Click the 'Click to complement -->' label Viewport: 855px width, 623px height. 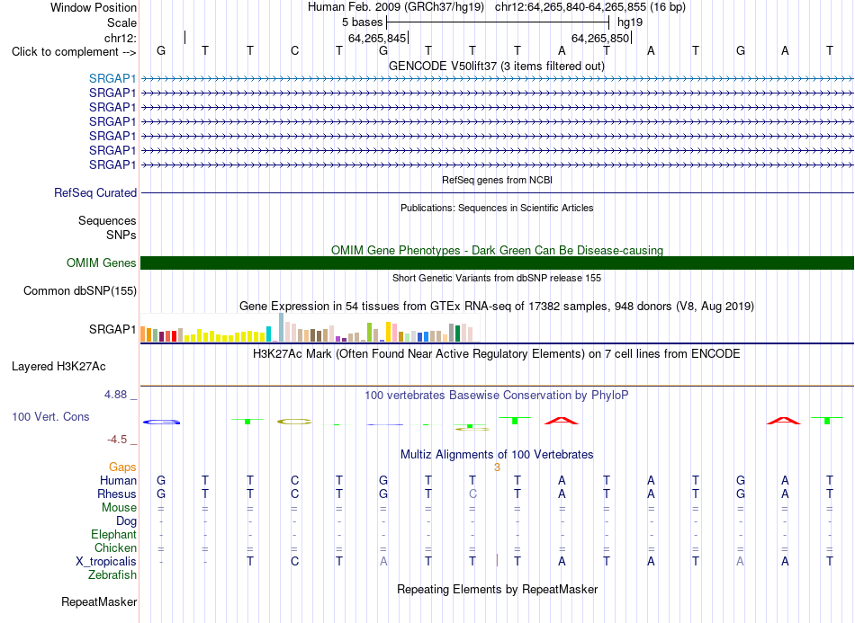click(74, 52)
